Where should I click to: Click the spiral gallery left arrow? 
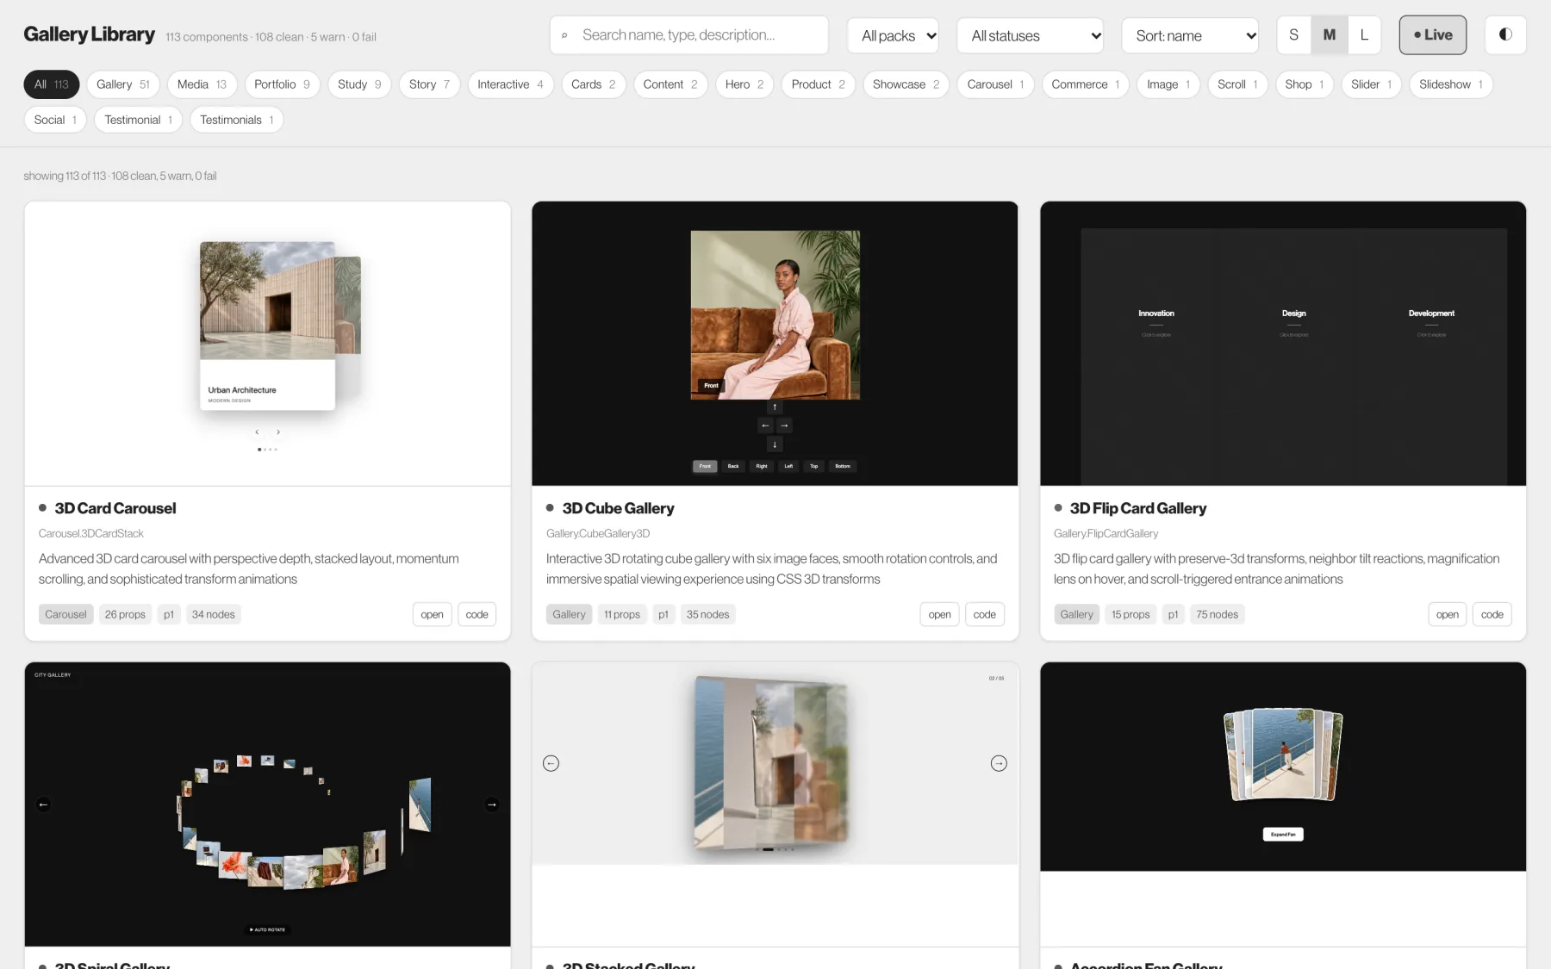point(43,804)
